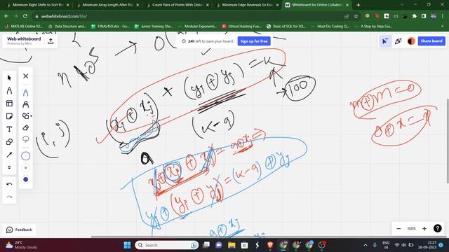Viewport: 449px width, 252px height.
Task: Switch to Minimum Edge Reversals tab
Action: coord(247,5)
